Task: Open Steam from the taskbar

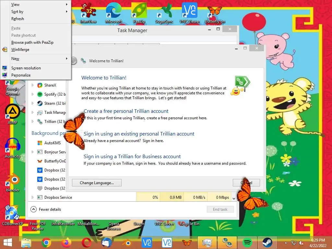Action: pos(267,243)
